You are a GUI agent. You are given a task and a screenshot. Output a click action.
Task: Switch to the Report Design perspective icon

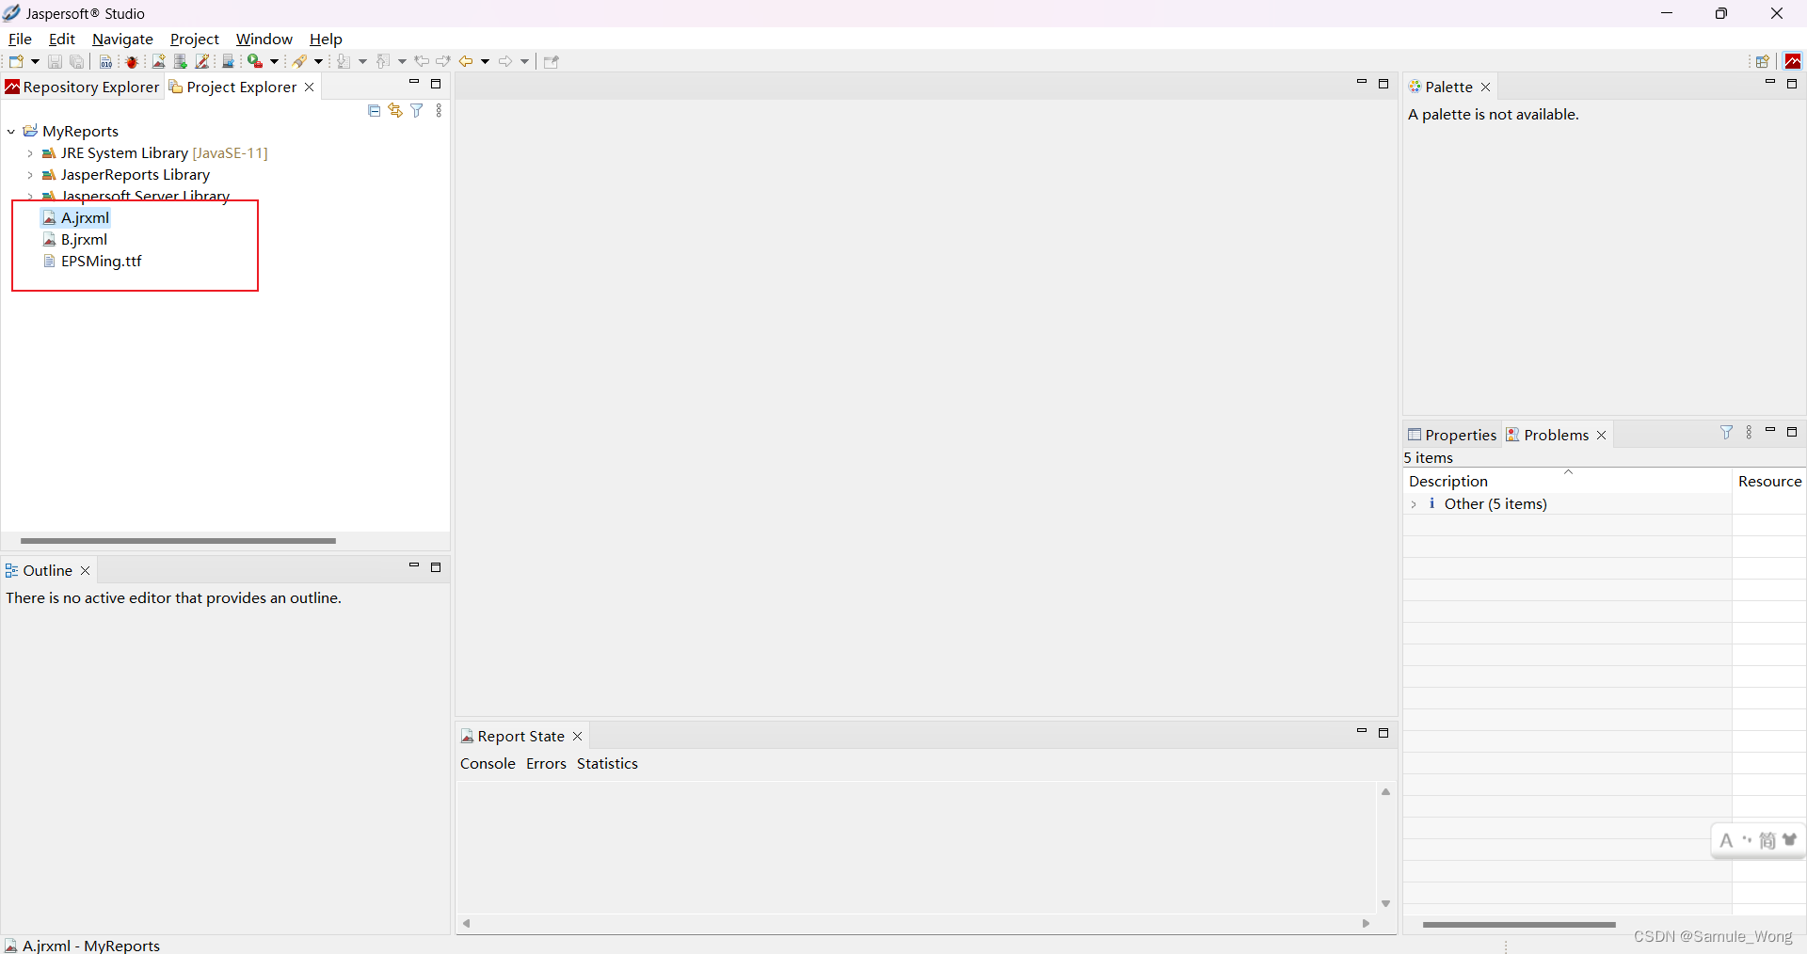coord(1794,62)
